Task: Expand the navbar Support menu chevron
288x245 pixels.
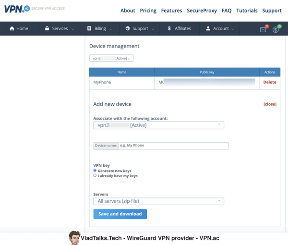Action: point(153,29)
